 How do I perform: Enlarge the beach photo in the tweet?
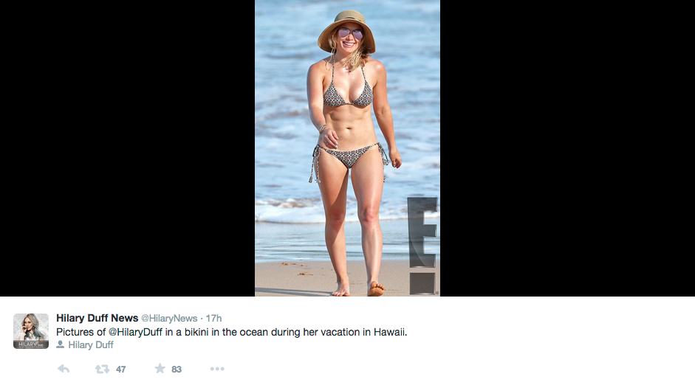pos(347,148)
